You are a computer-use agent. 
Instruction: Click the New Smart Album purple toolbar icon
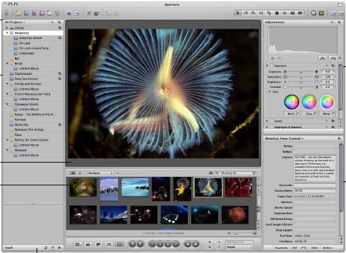coord(34,13)
